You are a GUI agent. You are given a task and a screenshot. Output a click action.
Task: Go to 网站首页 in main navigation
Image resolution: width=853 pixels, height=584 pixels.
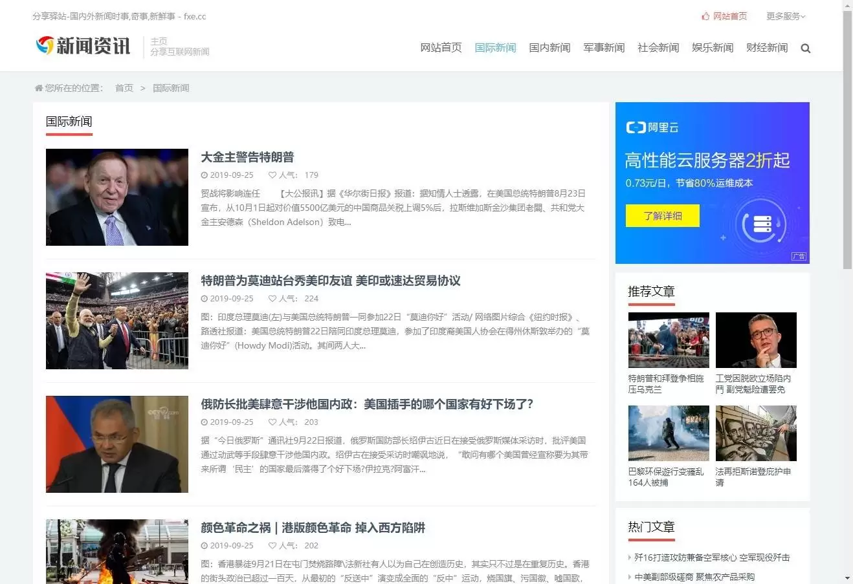(x=441, y=48)
